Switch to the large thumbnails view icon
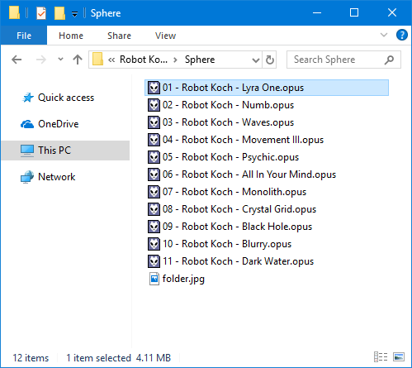Screen dimensions: 412x368 pyautogui.click(x=399, y=357)
